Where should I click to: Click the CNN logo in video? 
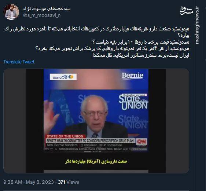[x=141, y=142]
